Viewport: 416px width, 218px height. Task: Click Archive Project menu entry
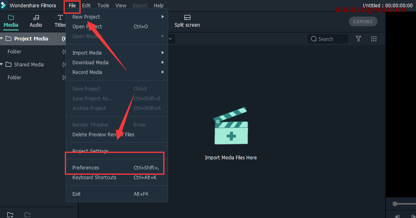click(x=117, y=108)
